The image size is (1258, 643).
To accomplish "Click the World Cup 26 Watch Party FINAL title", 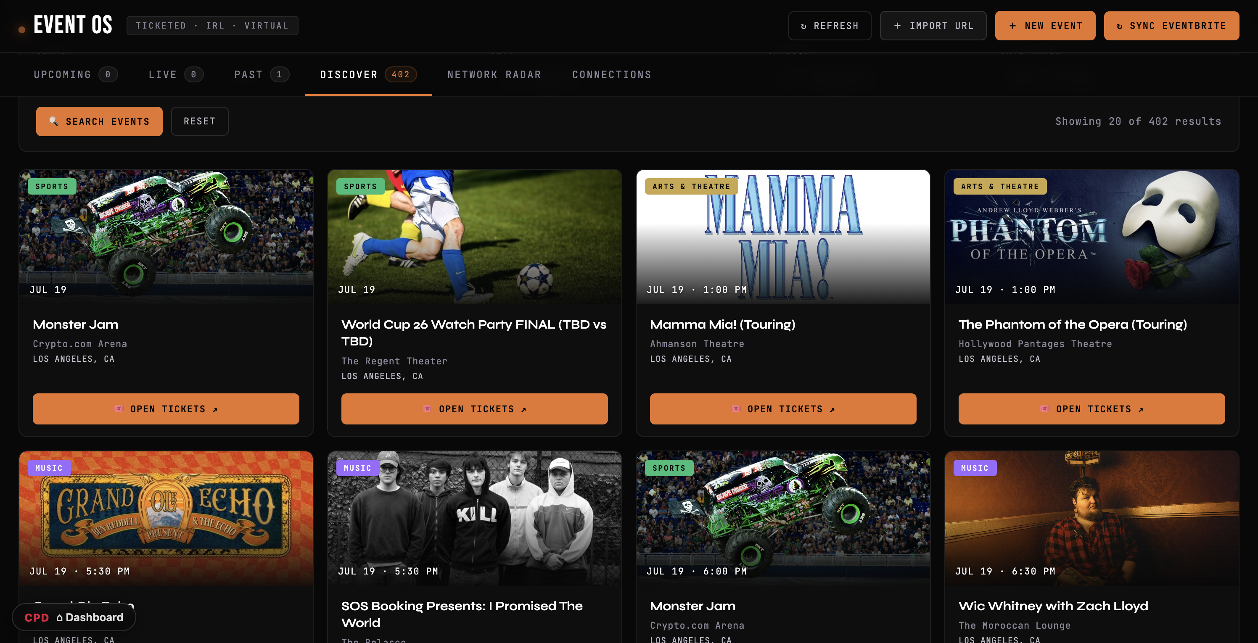I will (x=474, y=333).
